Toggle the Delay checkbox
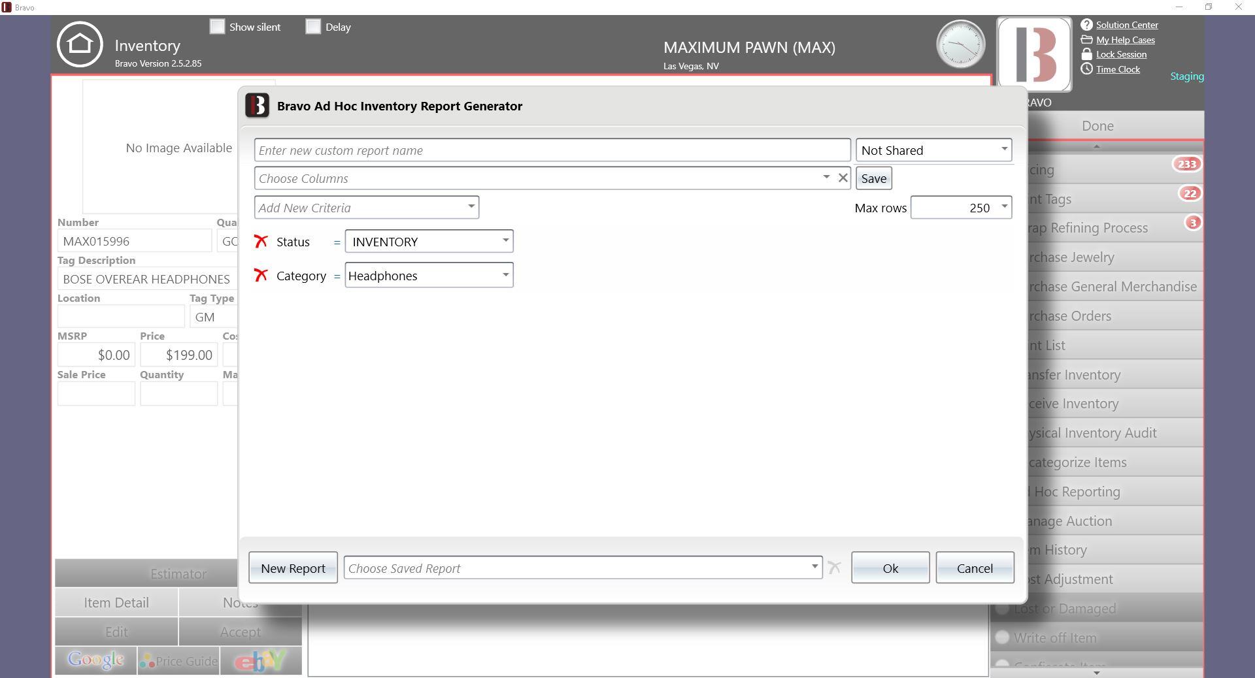The width and height of the screenshot is (1255, 678). pyautogui.click(x=313, y=27)
